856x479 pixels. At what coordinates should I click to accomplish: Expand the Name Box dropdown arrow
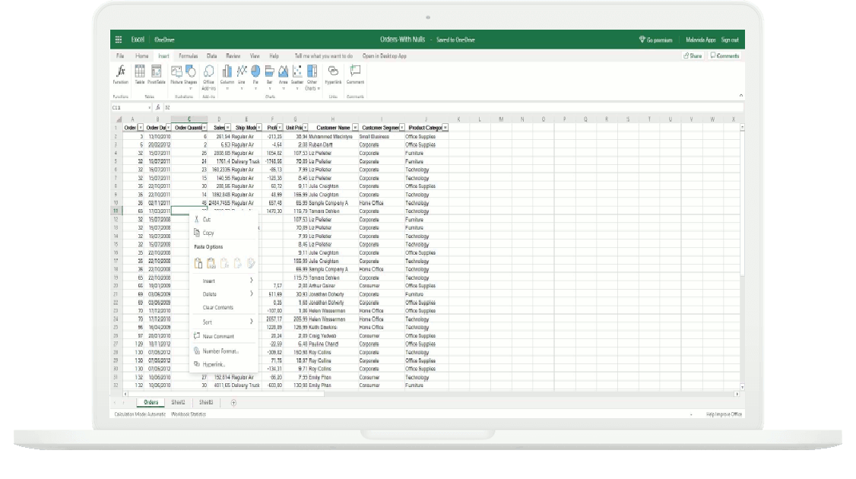pos(149,108)
